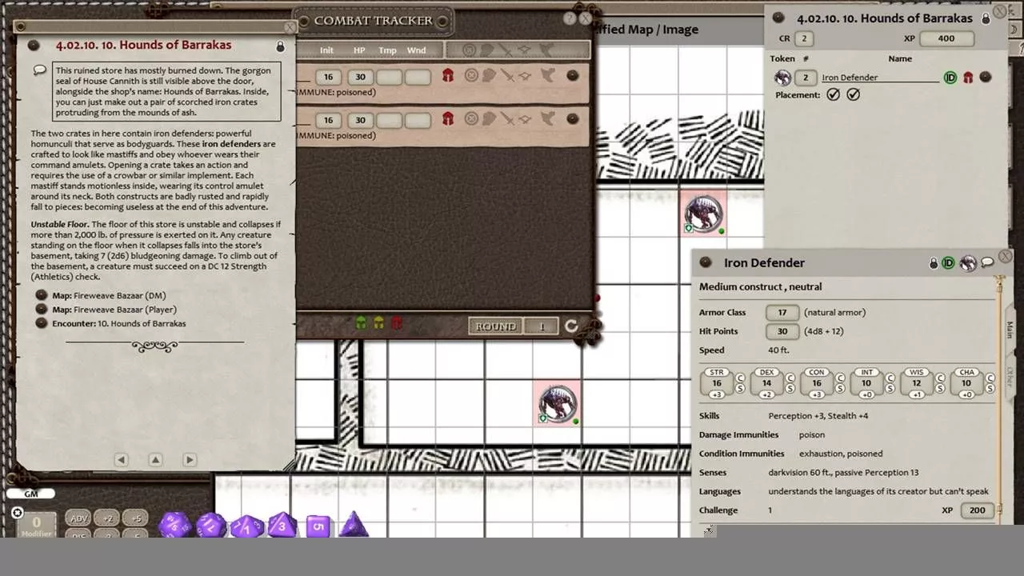Click the ROUND button in combat tracker
Screen dimensions: 1024x576
496,326
